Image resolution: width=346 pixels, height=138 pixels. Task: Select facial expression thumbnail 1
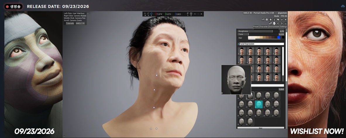click(250, 51)
